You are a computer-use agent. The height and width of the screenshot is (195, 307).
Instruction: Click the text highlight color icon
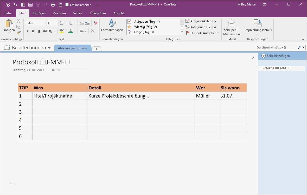62,31
